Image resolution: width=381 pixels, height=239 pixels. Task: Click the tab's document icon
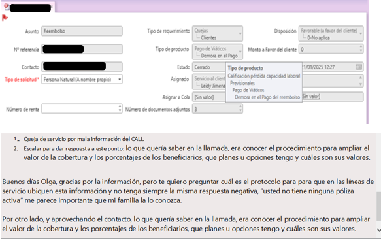click(x=7, y=7)
